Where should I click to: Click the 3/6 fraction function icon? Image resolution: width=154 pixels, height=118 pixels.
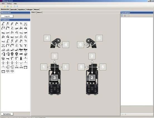click(12, 63)
